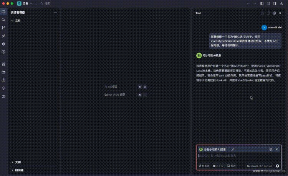Toggle the right sidebar layout icon
Screen dimensions: 288x176
pyautogui.click(x=275, y=3)
